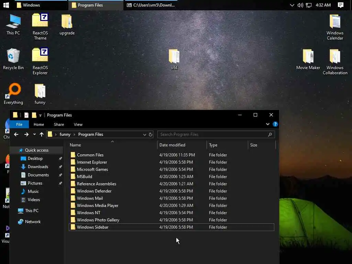Open the File ribbon tab
The width and height of the screenshot is (352, 264).
[19, 124]
